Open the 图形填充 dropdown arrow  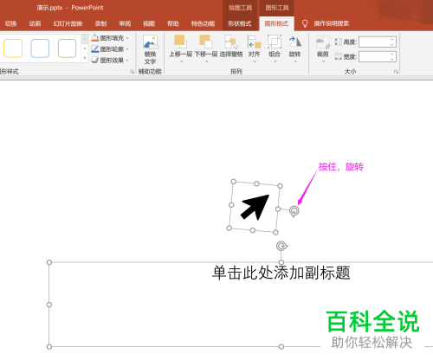pos(127,38)
